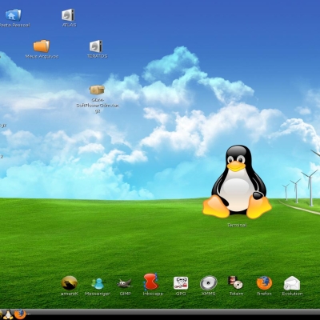Viewport: 320px width, 320px height.
Task: Open the Meus Arquivos folder
Action: [x=42, y=46]
